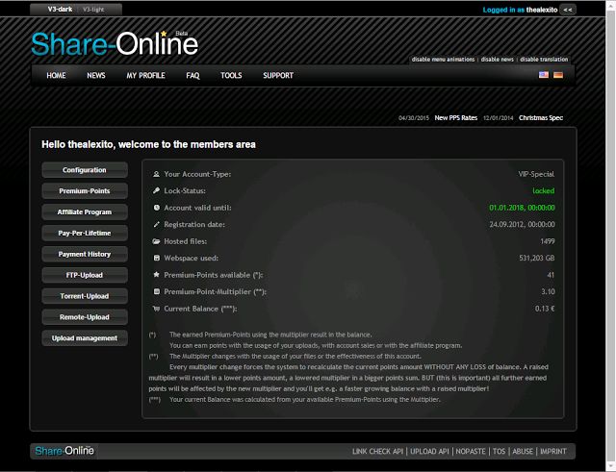Open the TOOLS menu item

(x=231, y=75)
